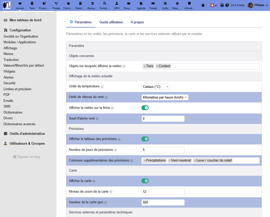Image resolution: width=270 pixels, height=217 pixels.
Task: Remove the Tiers tag from objects field
Action: pos(145,66)
